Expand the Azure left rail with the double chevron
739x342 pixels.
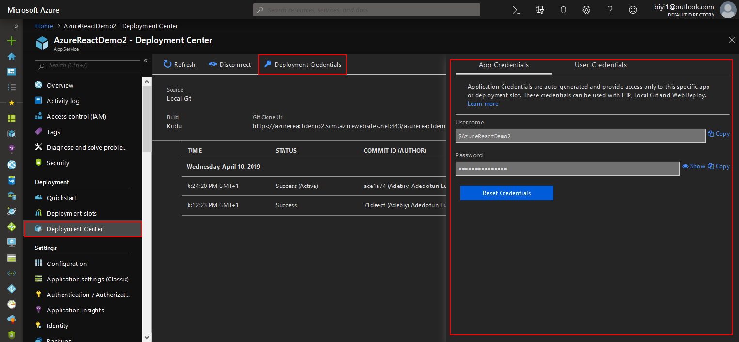pos(16,26)
